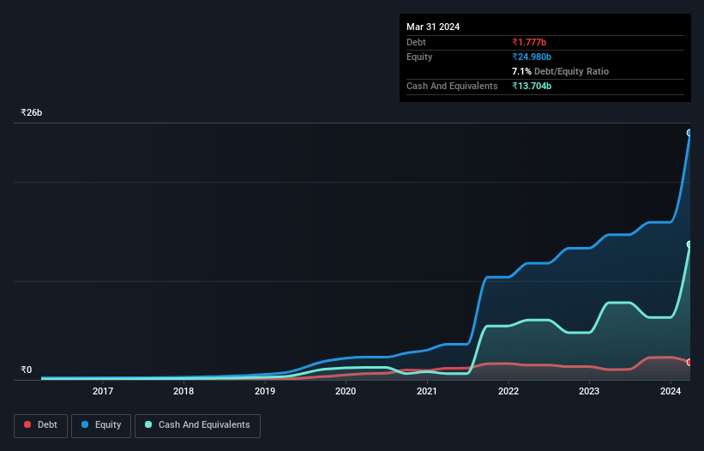Viewport: 704px width, 451px height.
Task: Toggle Cash And Equivalents legend button
Action: [x=197, y=425]
